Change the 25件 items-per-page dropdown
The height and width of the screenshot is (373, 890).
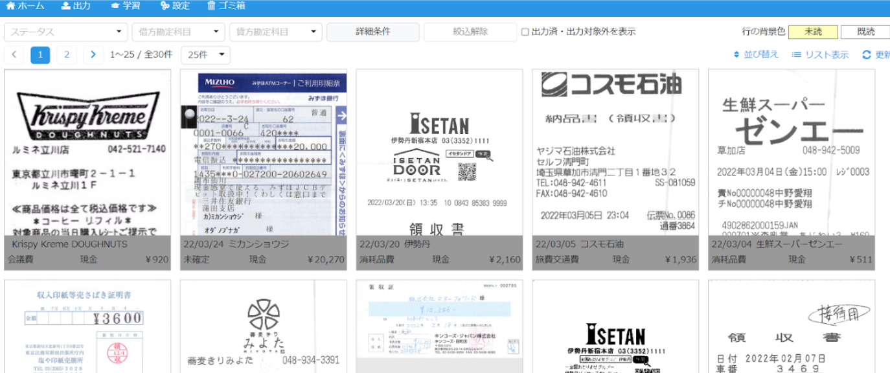205,55
